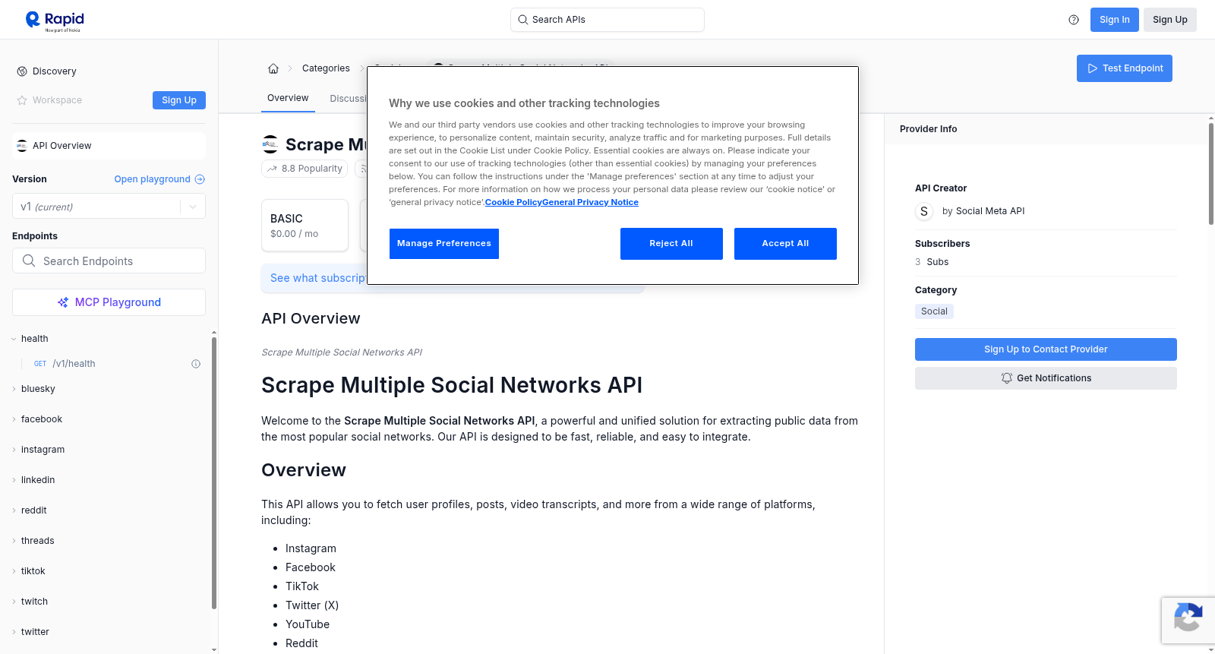Focus the Search Endpoints field
Viewport: 1215px width, 654px height.
pyautogui.click(x=109, y=261)
